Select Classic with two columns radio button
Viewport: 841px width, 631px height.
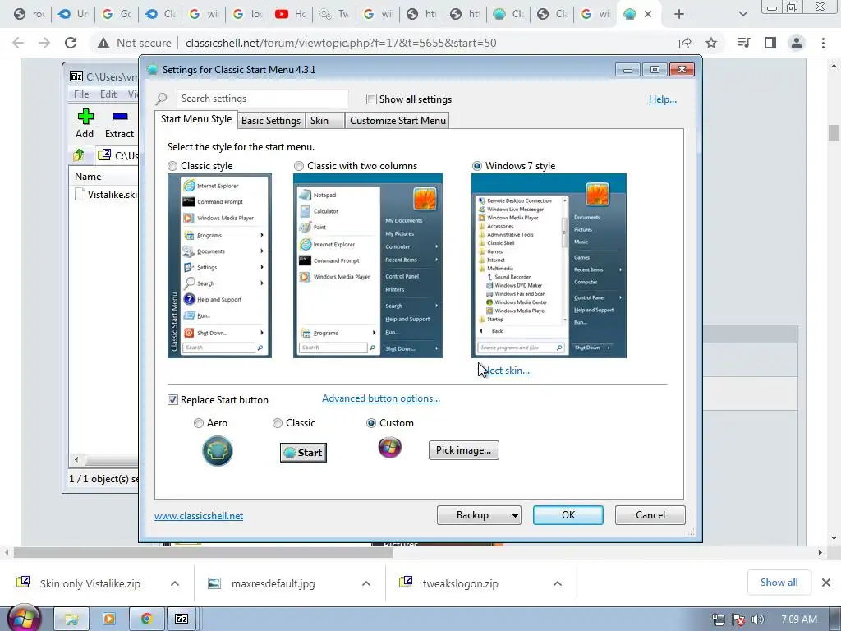coord(299,166)
